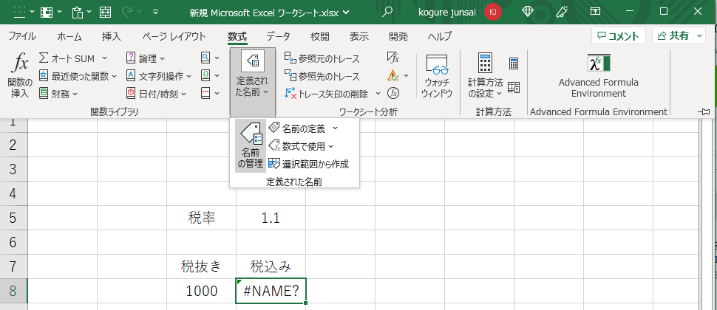Open the file name dropdown in title bar

(345, 13)
